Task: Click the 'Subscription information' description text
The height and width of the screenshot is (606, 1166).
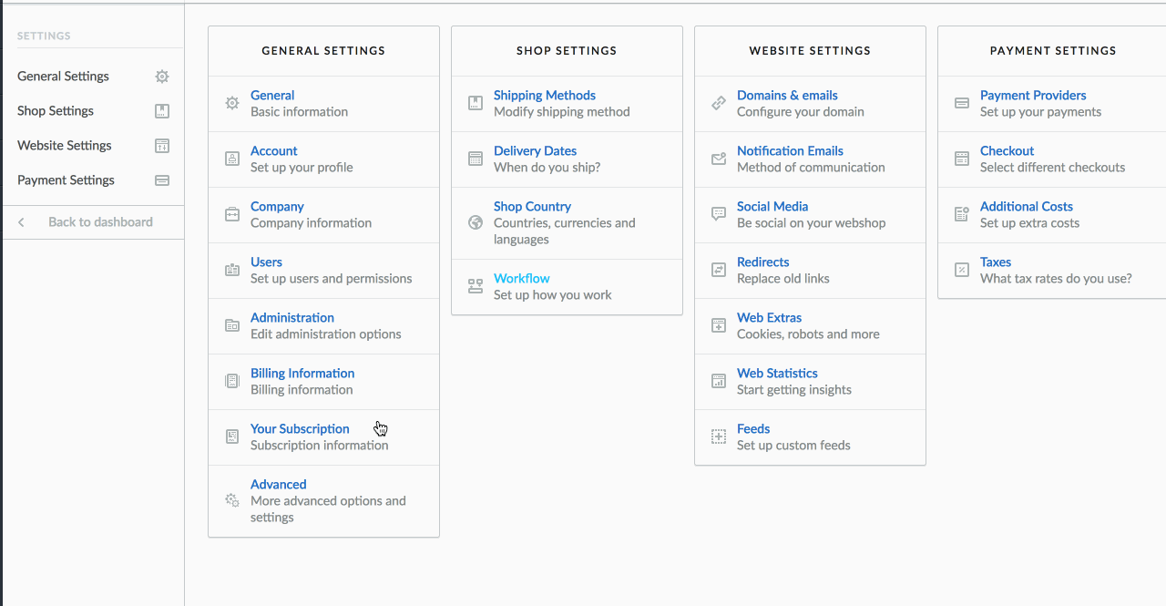Action: [320, 446]
